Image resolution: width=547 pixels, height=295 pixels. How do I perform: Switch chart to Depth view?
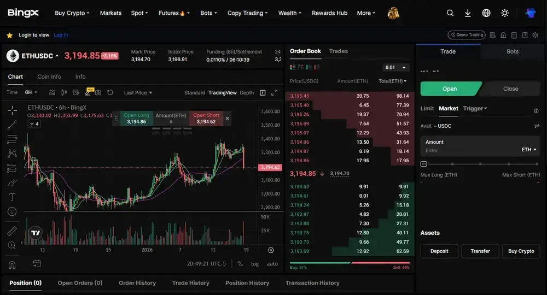247,93
